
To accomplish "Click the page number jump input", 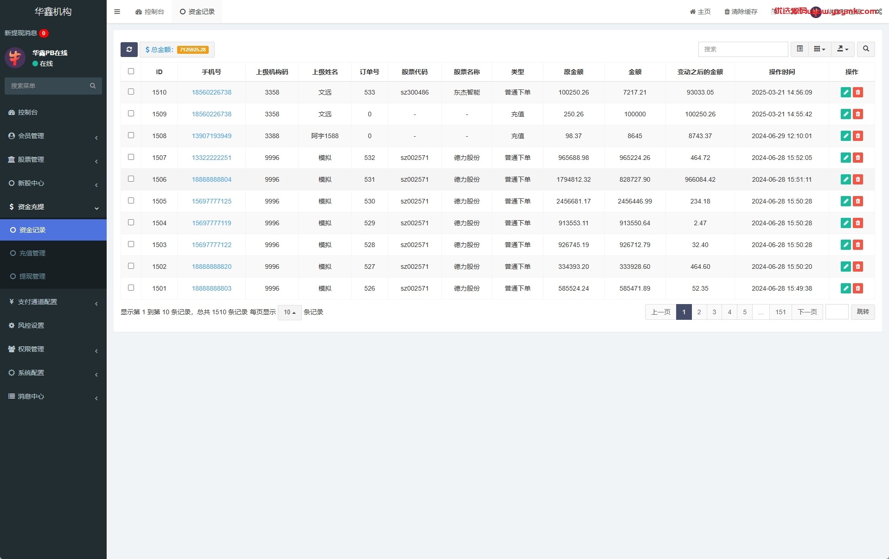I will (x=837, y=312).
